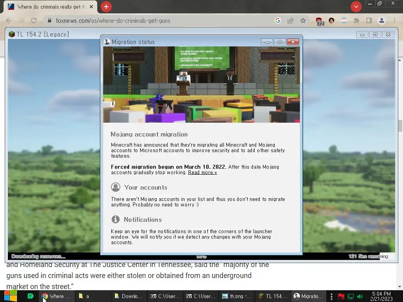Toggle Chrome's side panel icon
403x302 pixels.
(369, 20)
